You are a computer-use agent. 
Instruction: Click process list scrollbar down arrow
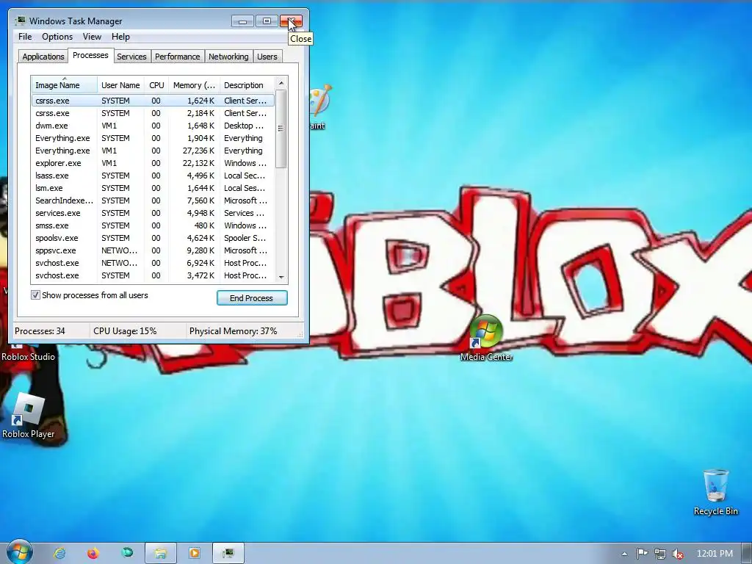[x=281, y=277]
